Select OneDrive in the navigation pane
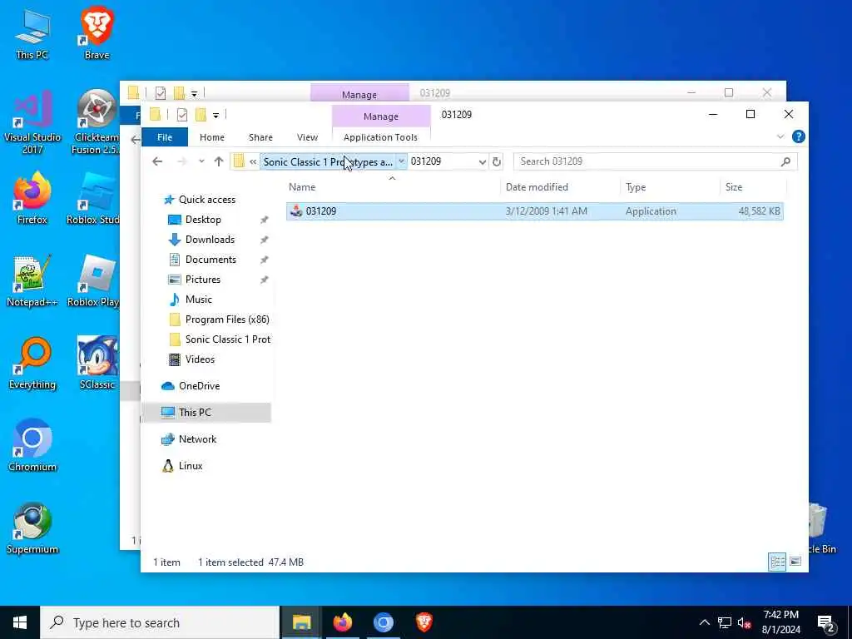 point(199,386)
